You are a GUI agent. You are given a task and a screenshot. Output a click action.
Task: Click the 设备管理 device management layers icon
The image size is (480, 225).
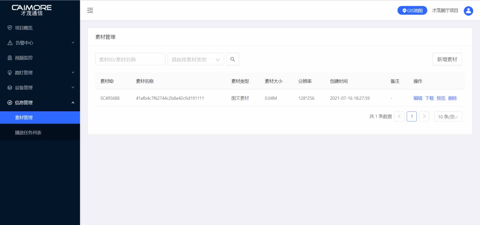click(9, 88)
